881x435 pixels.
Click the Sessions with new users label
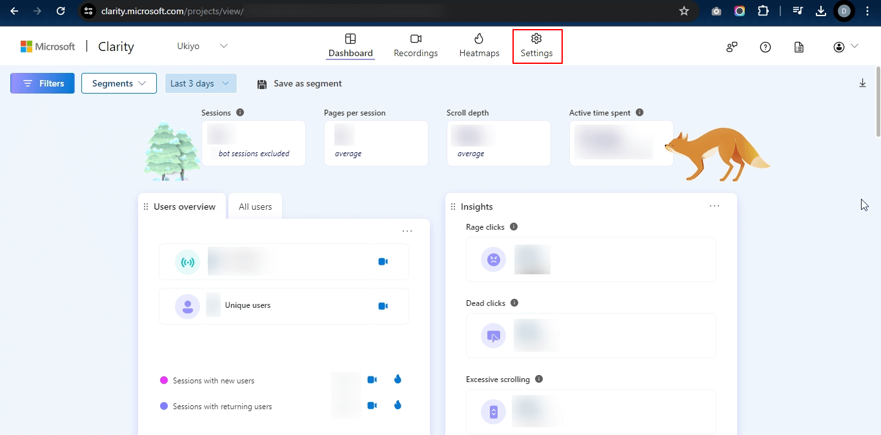click(x=214, y=381)
